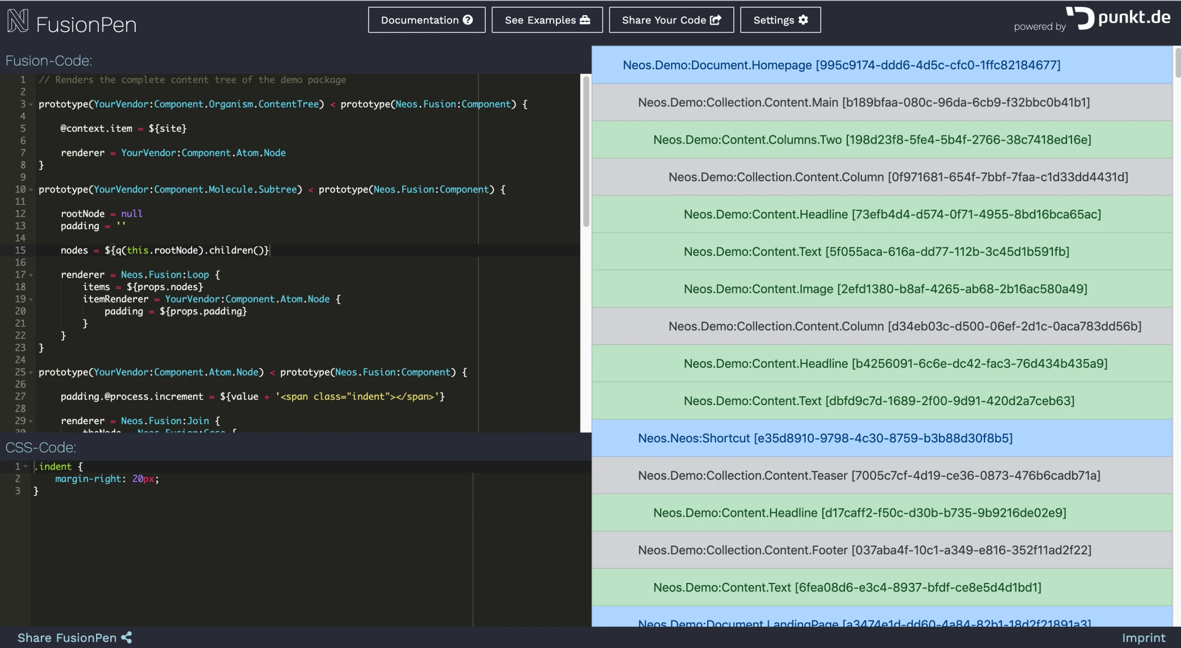Click the 'rootNode = null' code line
1181x648 pixels.
click(101, 214)
